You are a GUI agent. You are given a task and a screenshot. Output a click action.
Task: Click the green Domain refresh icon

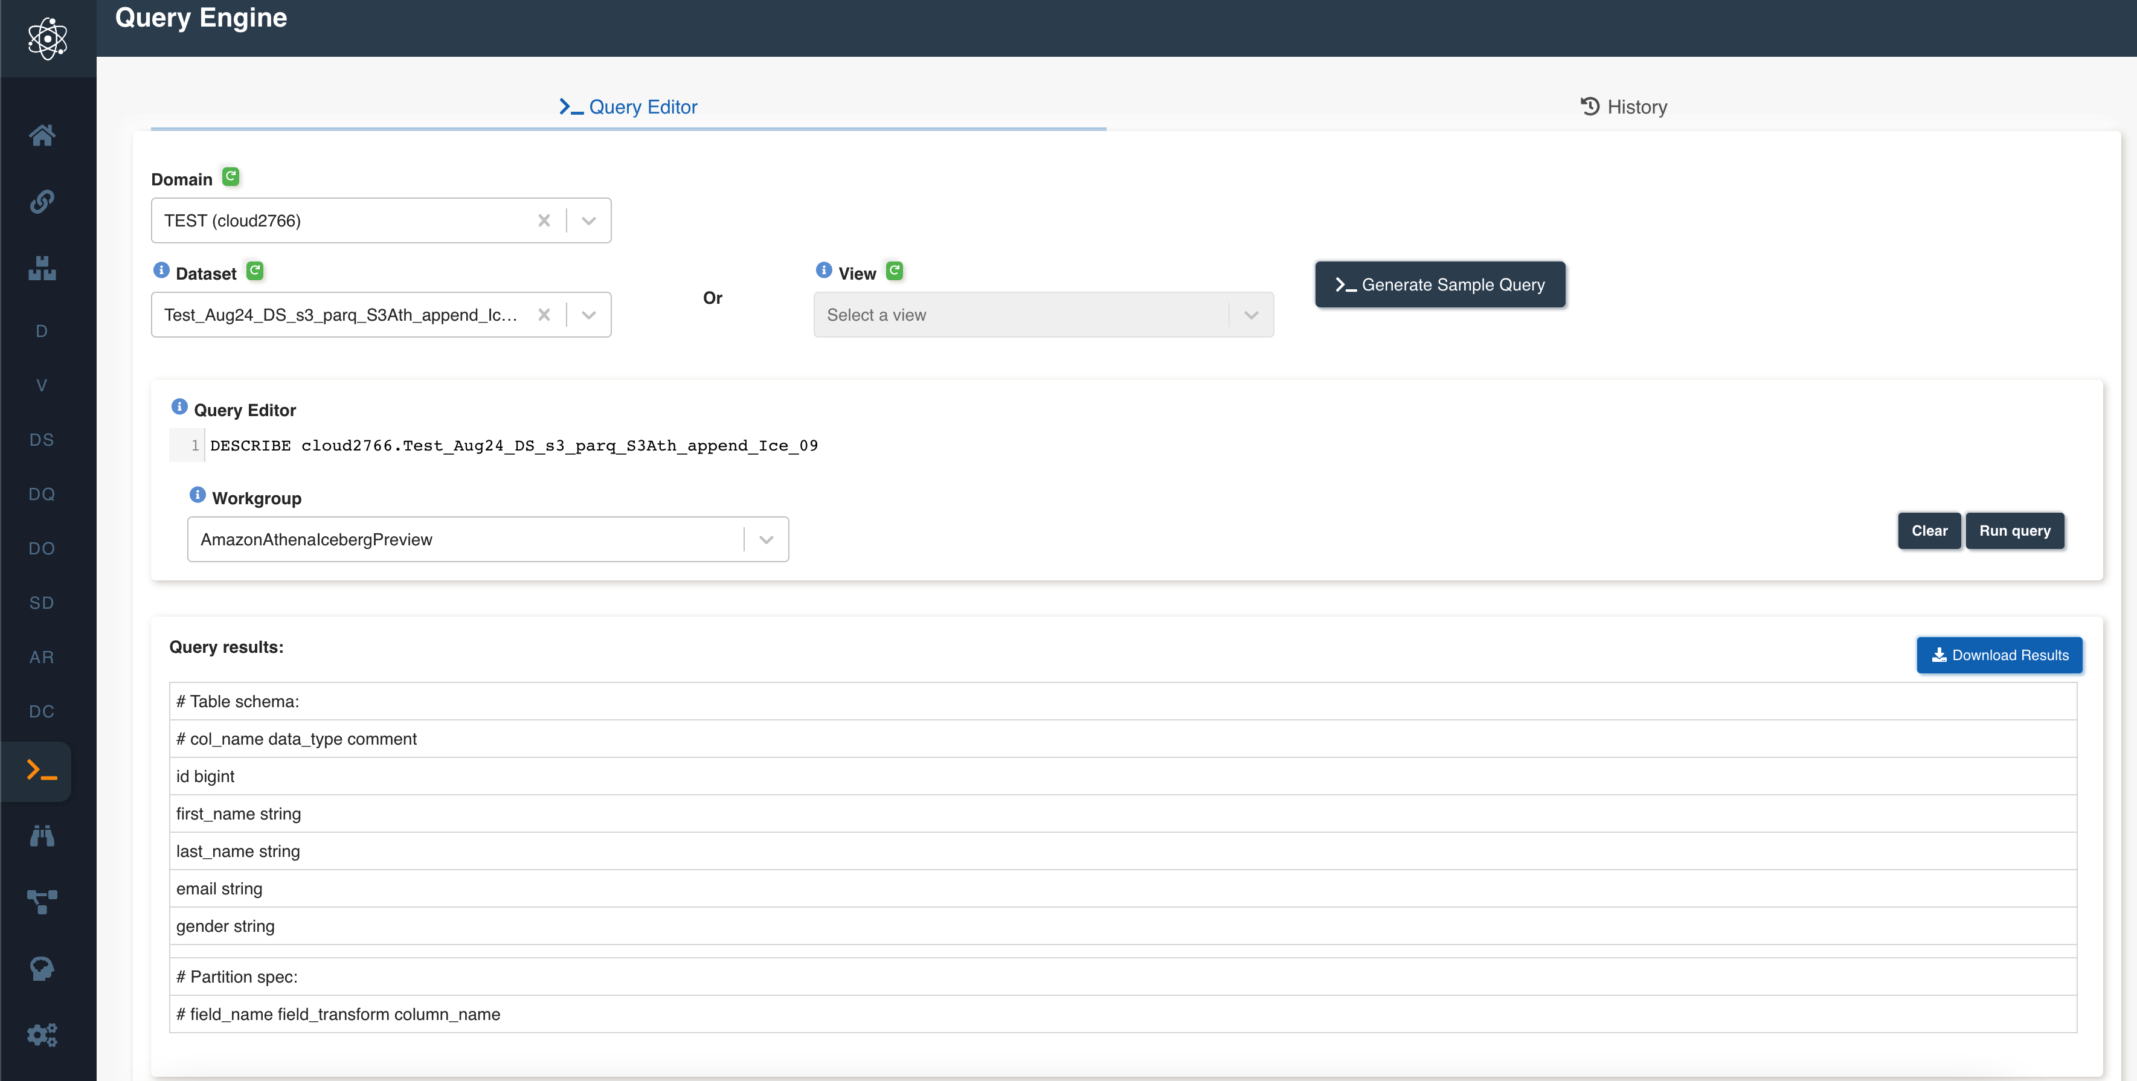pos(231,177)
